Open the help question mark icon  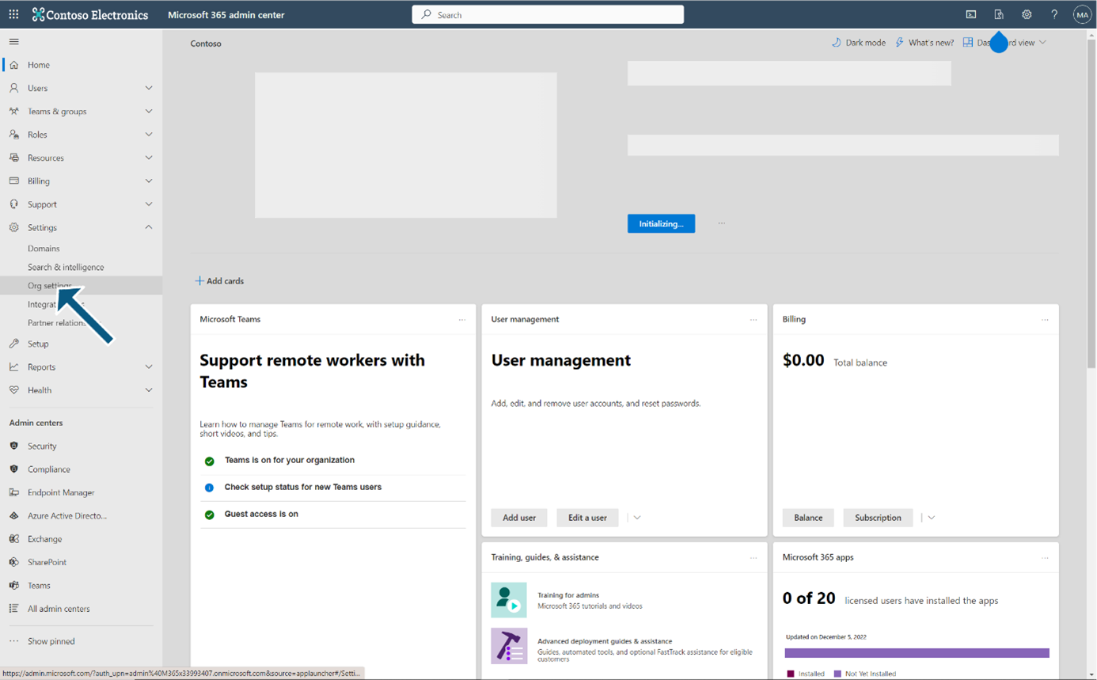pyautogui.click(x=1054, y=14)
